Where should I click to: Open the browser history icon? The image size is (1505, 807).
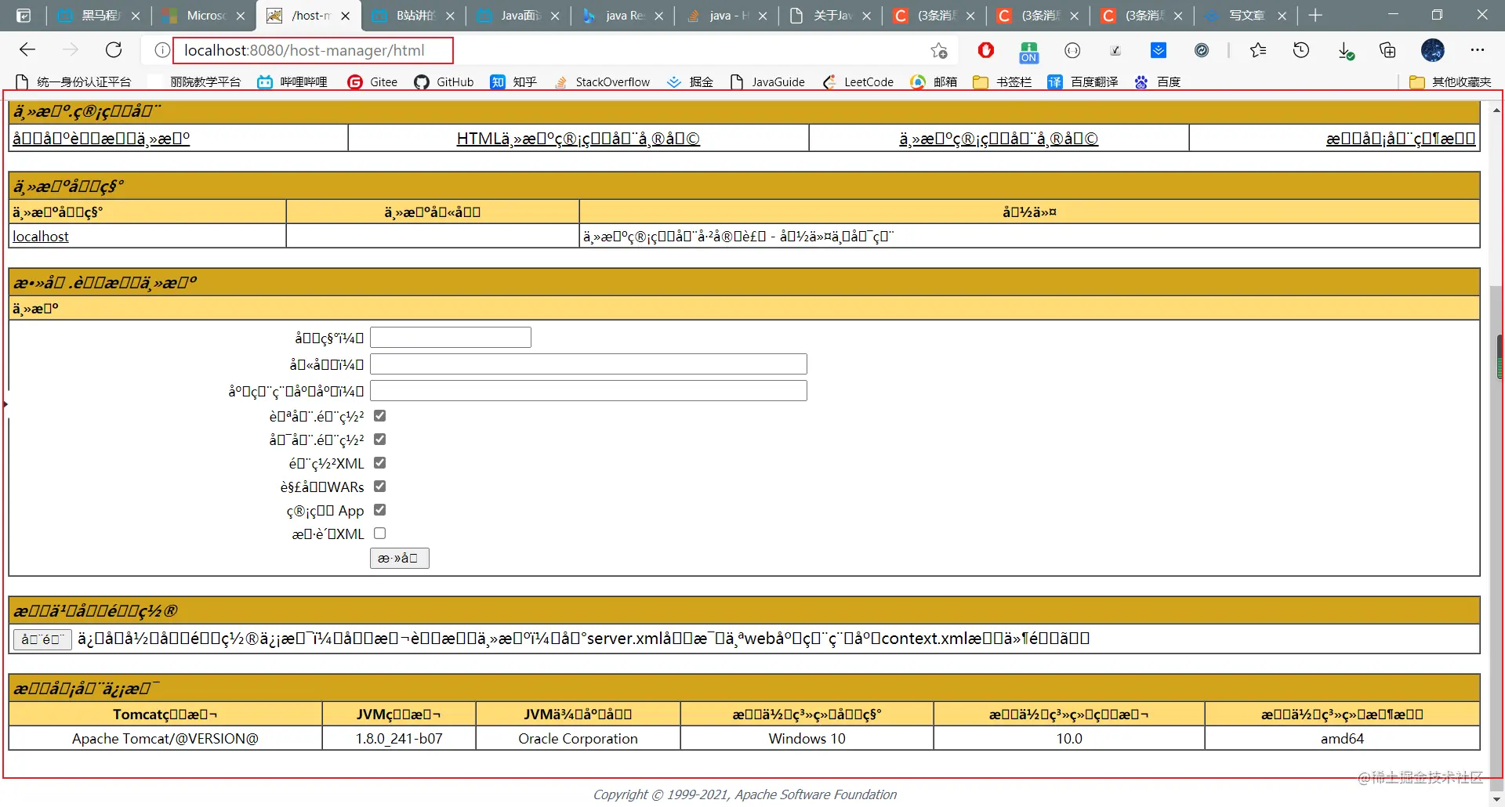(1301, 50)
